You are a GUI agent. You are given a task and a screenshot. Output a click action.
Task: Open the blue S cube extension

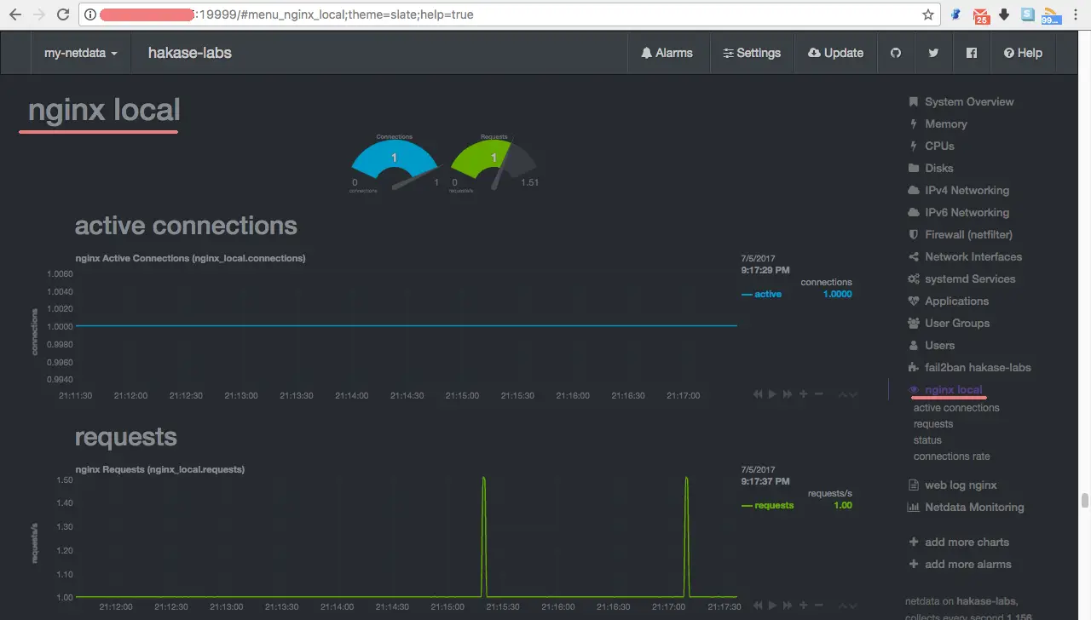click(1028, 14)
